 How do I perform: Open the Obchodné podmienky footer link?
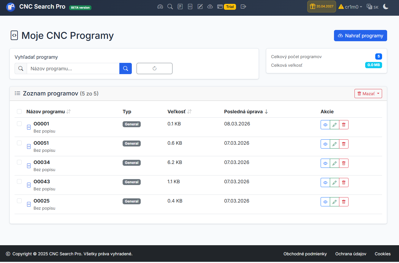305,254
